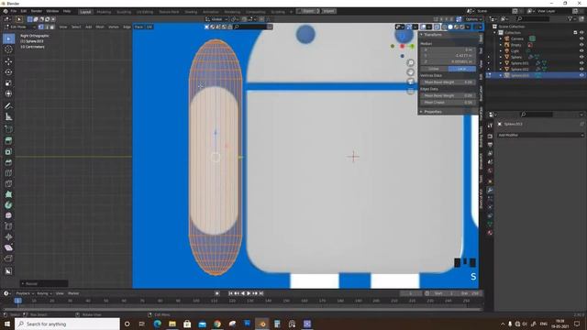This screenshot has width=587, height=330.
Task: Jump to the timeline end frame button
Action: 261,293
